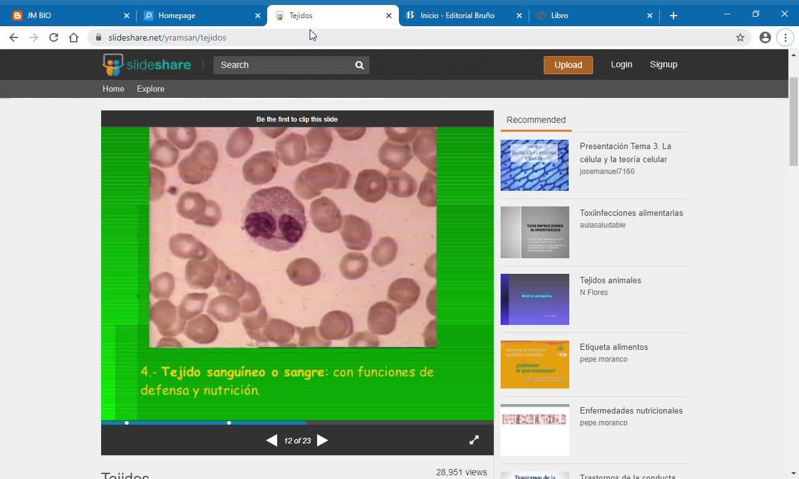Click the Login link
The width and height of the screenshot is (799, 479).
tap(621, 64)
